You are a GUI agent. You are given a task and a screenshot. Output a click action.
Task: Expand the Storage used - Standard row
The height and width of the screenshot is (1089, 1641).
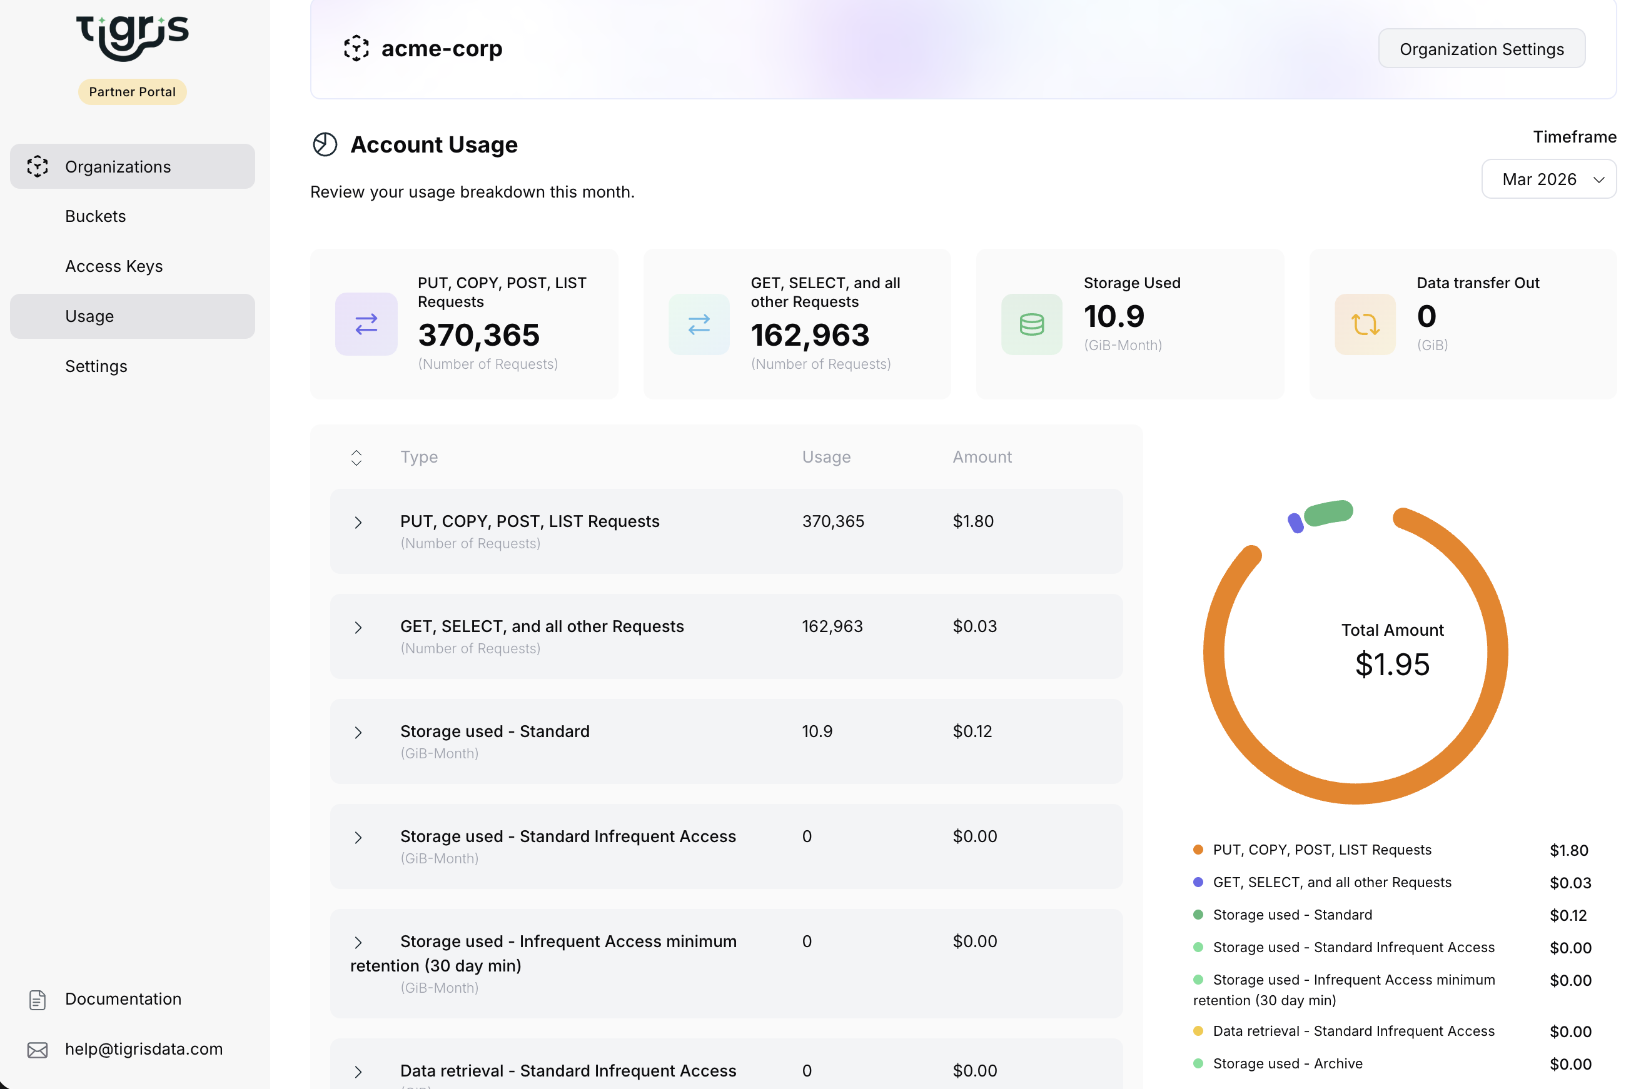coord(358,732)
